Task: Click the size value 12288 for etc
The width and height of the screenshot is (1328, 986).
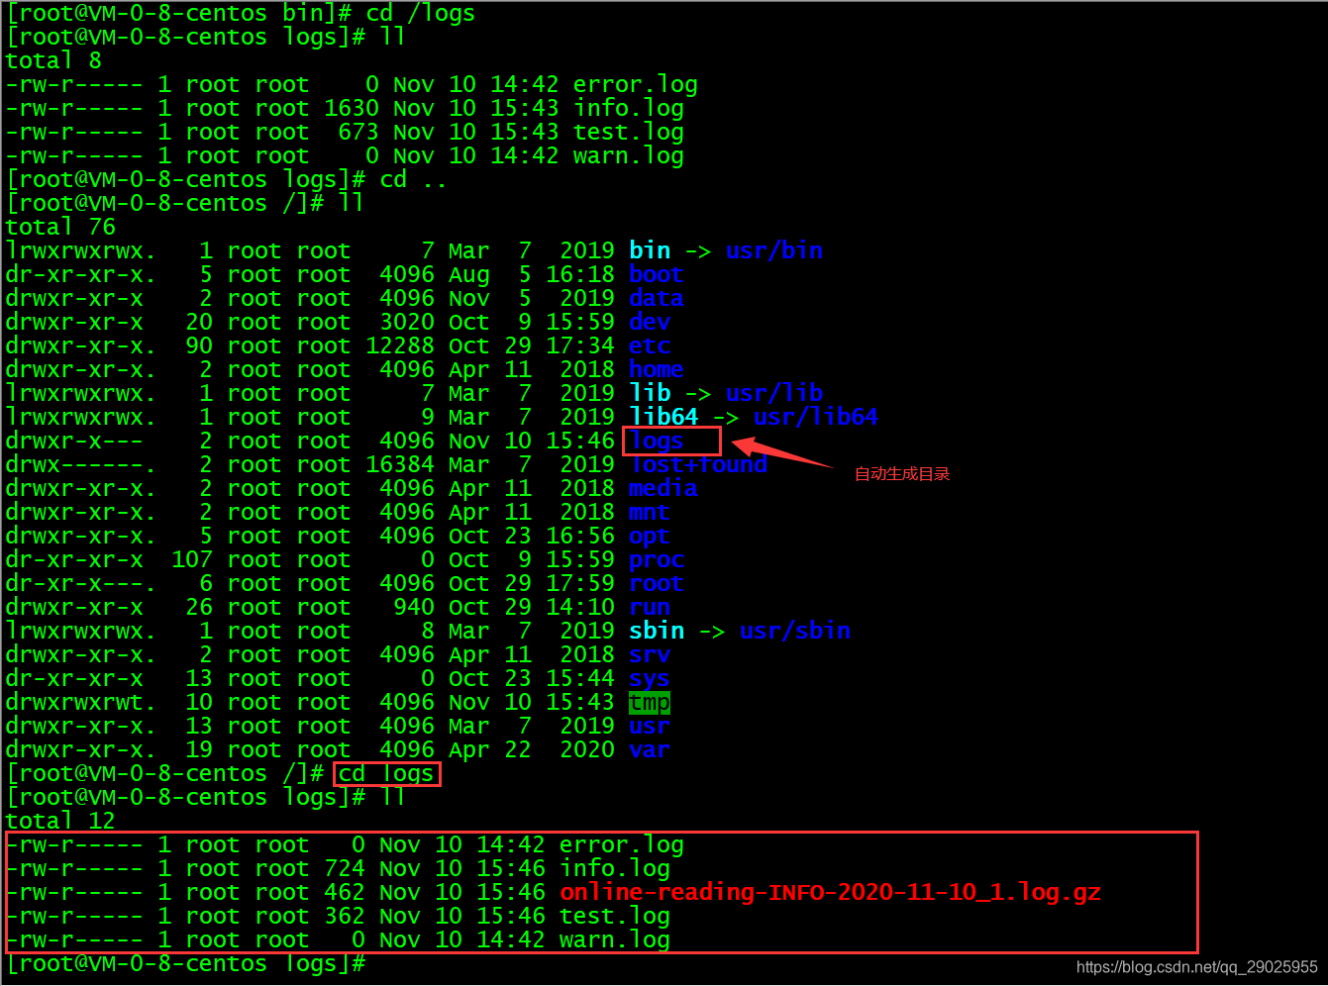Action: pyautogui.click(x=400, y=346)
